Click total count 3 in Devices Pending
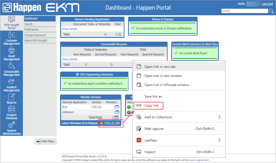This screenshot has height=163, width=276. coord(116,35)
